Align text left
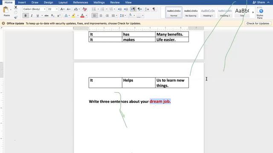 tap(95, 16)
